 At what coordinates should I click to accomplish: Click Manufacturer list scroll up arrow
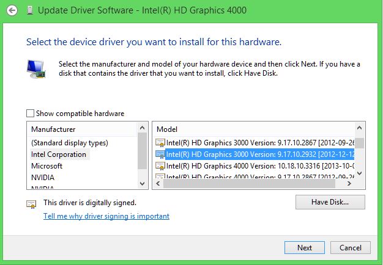pyautogui.click(x=142, y=128)
